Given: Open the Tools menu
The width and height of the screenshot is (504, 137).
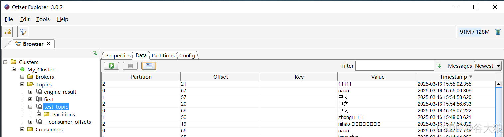Looking at the screenshot, I should (43, 19).
